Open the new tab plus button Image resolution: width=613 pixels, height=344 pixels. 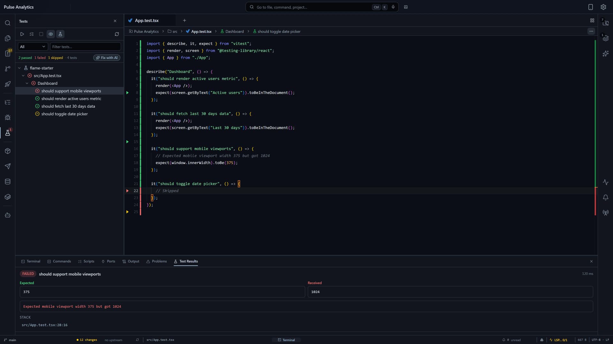184,20
